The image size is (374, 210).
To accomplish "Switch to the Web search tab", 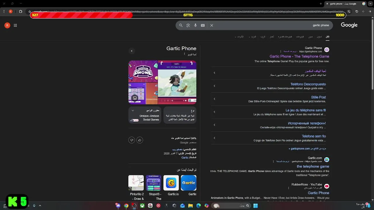I will coord(263,37).
